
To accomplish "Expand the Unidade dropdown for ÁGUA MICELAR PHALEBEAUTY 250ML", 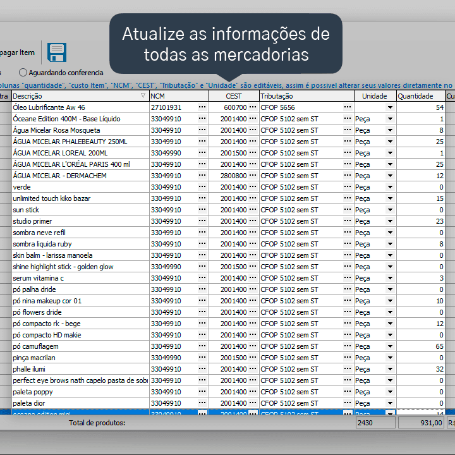I will point(391,142).
